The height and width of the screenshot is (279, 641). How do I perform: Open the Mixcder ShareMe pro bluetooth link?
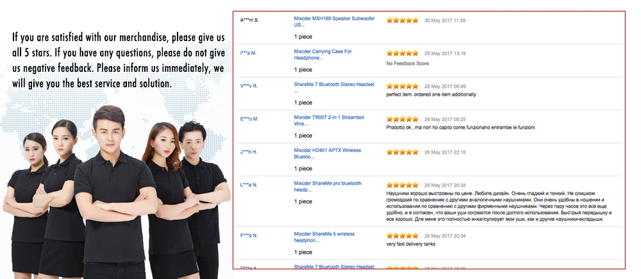coord(328,187)
